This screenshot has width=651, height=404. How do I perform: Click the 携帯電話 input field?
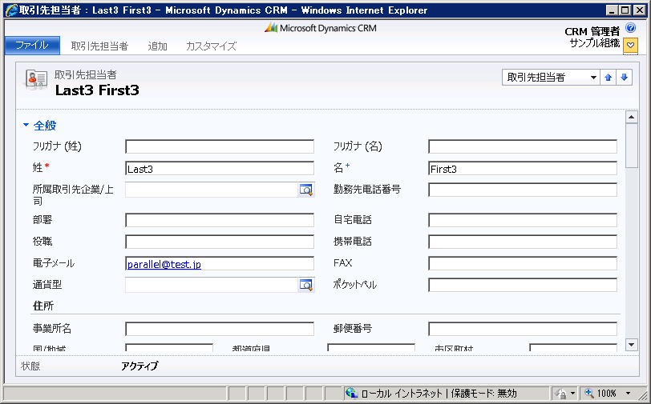click(523, 242)
